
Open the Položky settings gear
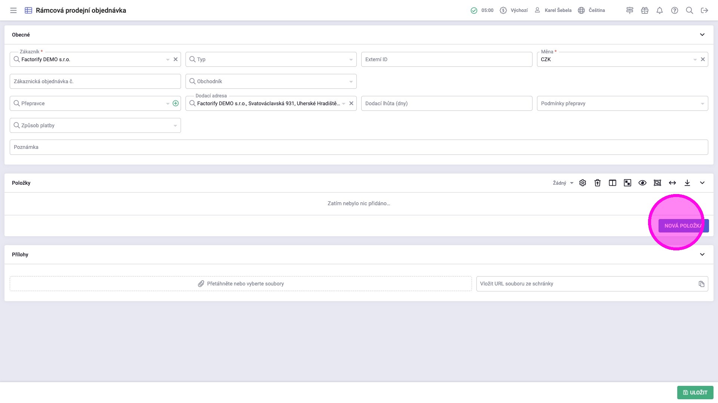(583, 183)
